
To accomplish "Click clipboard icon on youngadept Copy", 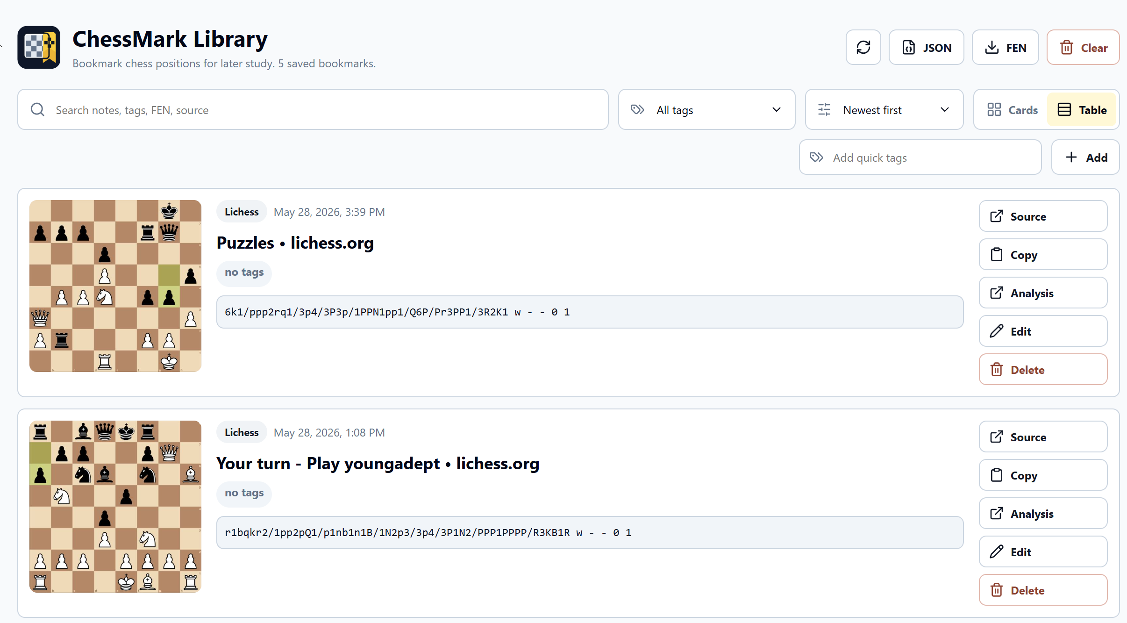I will point(997,475).
